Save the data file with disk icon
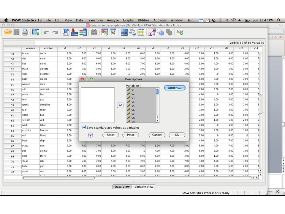The height and width of the screenshot is (214, 285). (16, 32)
